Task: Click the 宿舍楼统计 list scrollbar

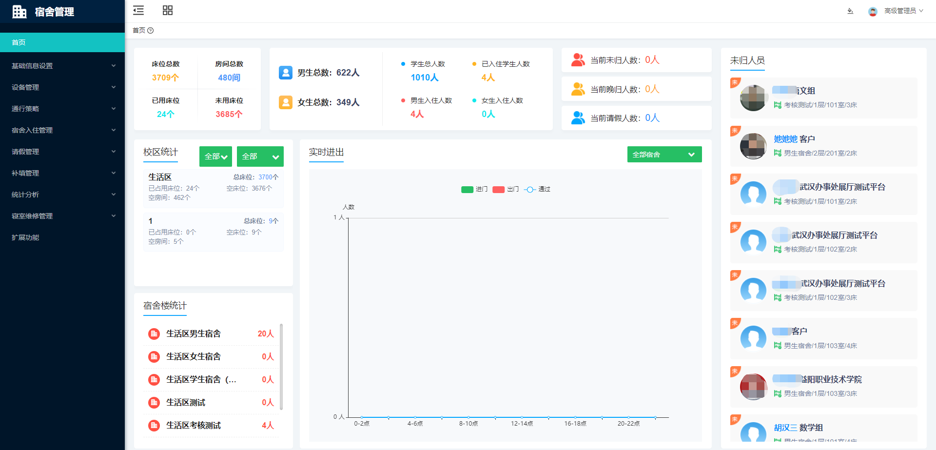Action: click(x=281, y=367)
